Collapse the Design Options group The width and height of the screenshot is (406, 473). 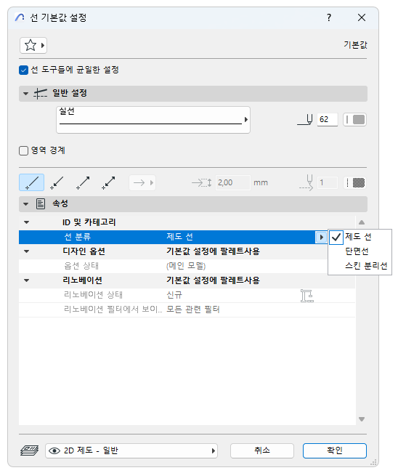point(27,251)
